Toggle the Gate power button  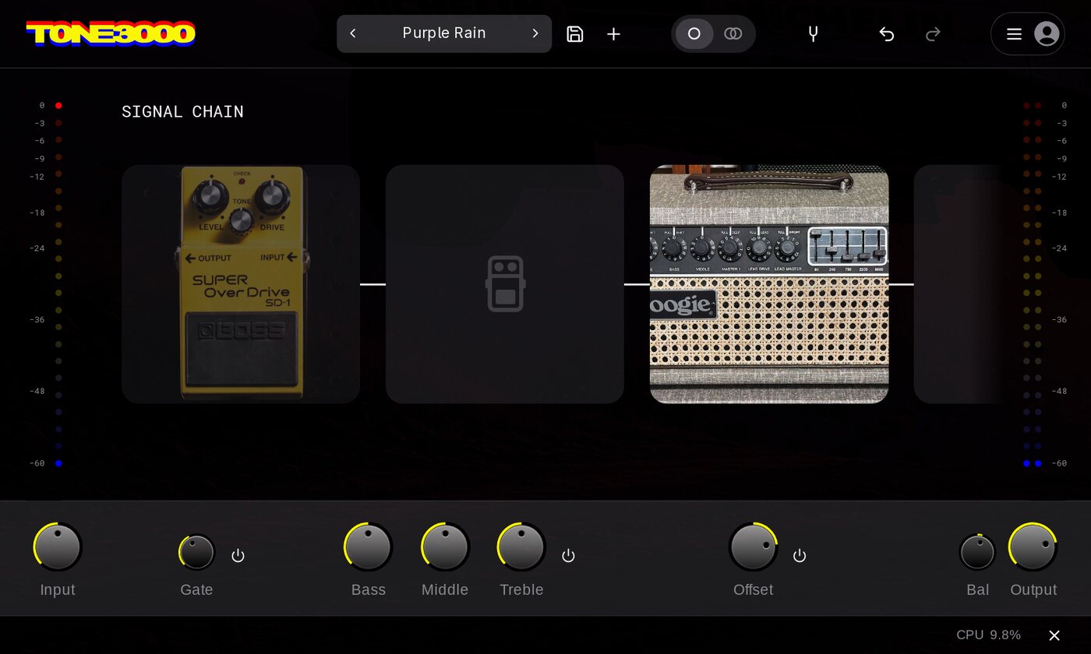click(x=238, y=555)
